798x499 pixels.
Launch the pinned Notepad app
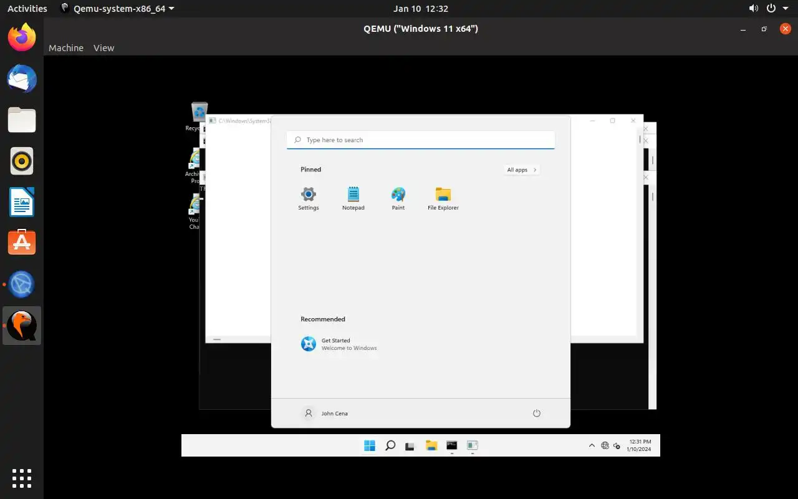[353, 199]
